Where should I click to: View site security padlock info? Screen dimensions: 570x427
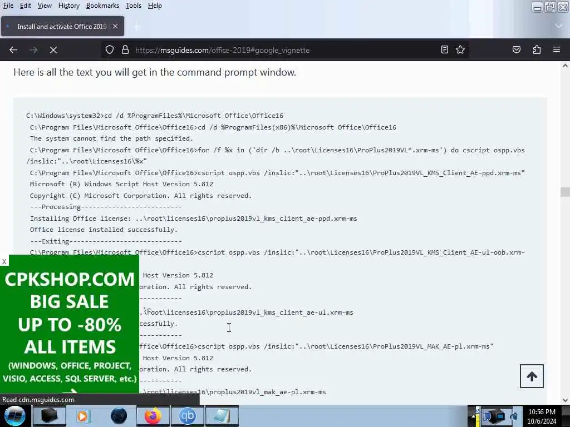(x=125, y=49)
